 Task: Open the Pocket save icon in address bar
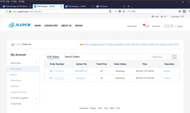120,11
